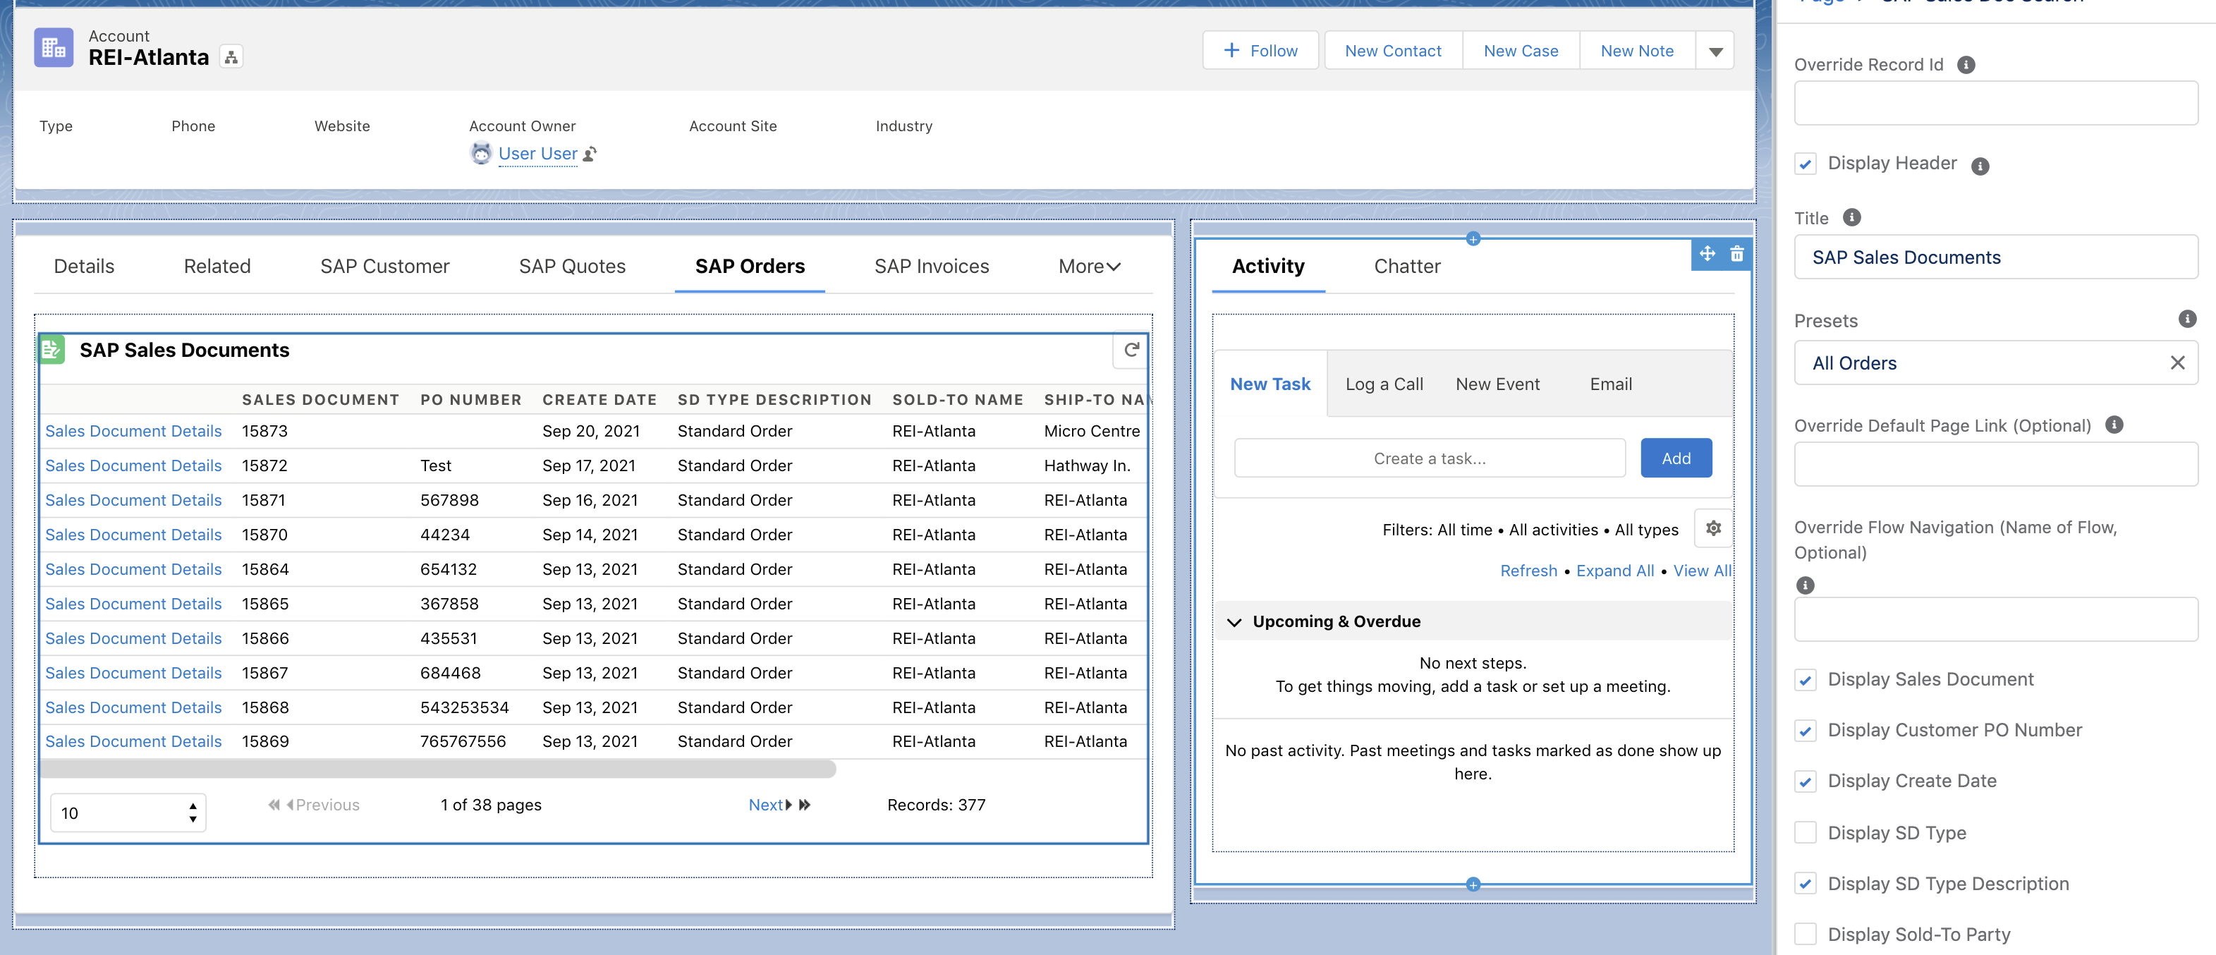Click the Add task button
The image size is (2216, 955).
[1675, 458]
